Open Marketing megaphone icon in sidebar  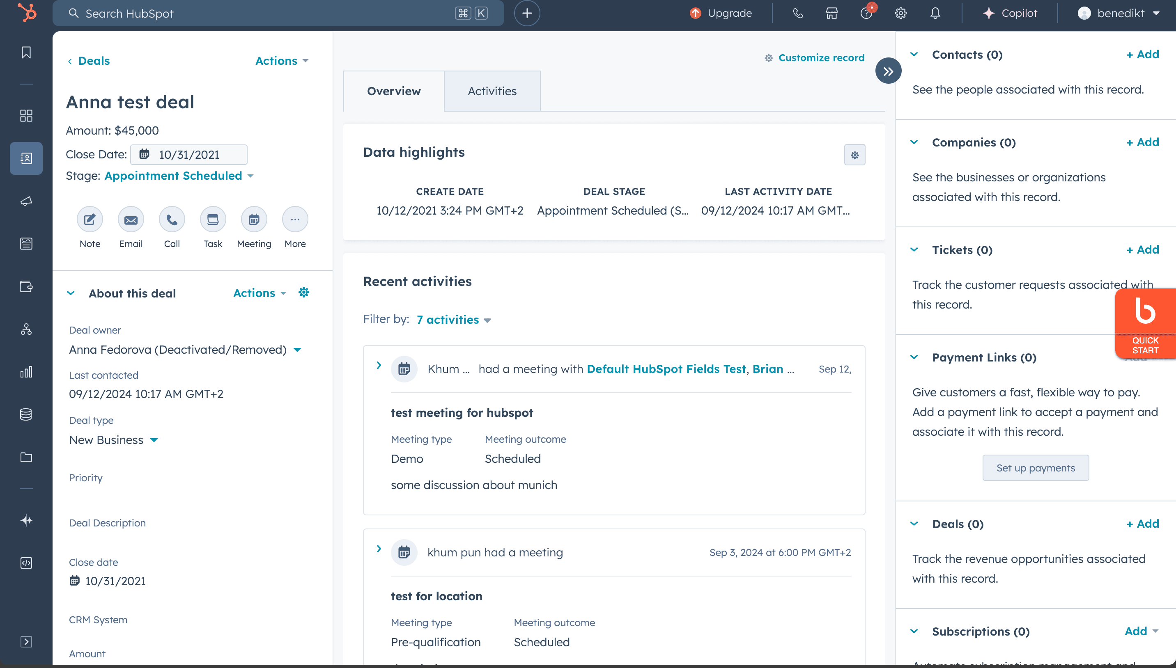[x=26, y=201]
